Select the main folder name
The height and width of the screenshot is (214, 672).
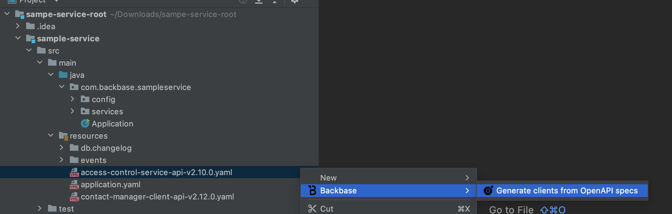point(67,63)
